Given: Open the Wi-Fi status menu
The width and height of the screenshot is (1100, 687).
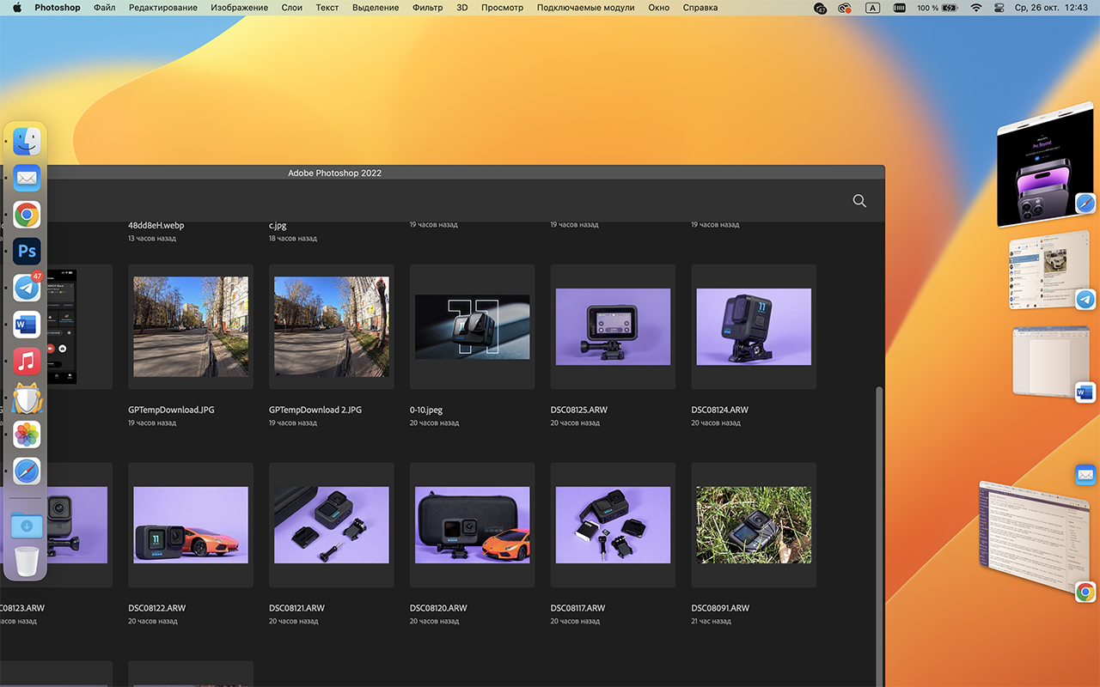Looking at the screenshot, I should 975,8.
